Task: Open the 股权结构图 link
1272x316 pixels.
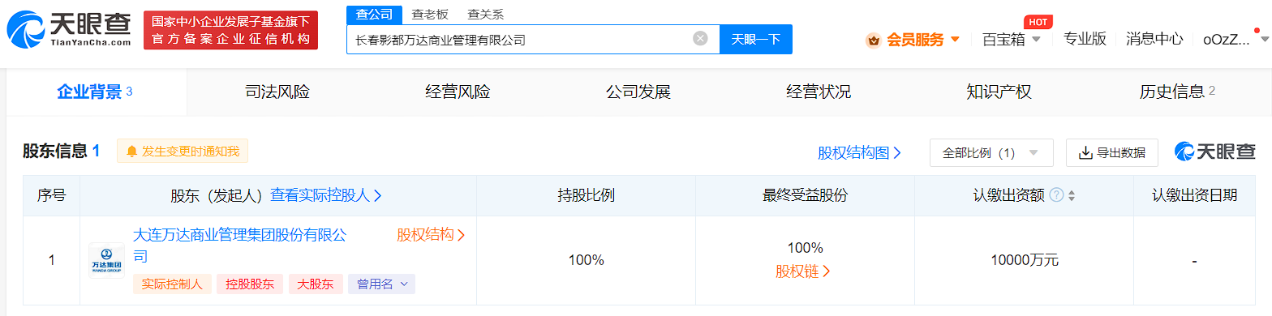Action: (860, 152)
